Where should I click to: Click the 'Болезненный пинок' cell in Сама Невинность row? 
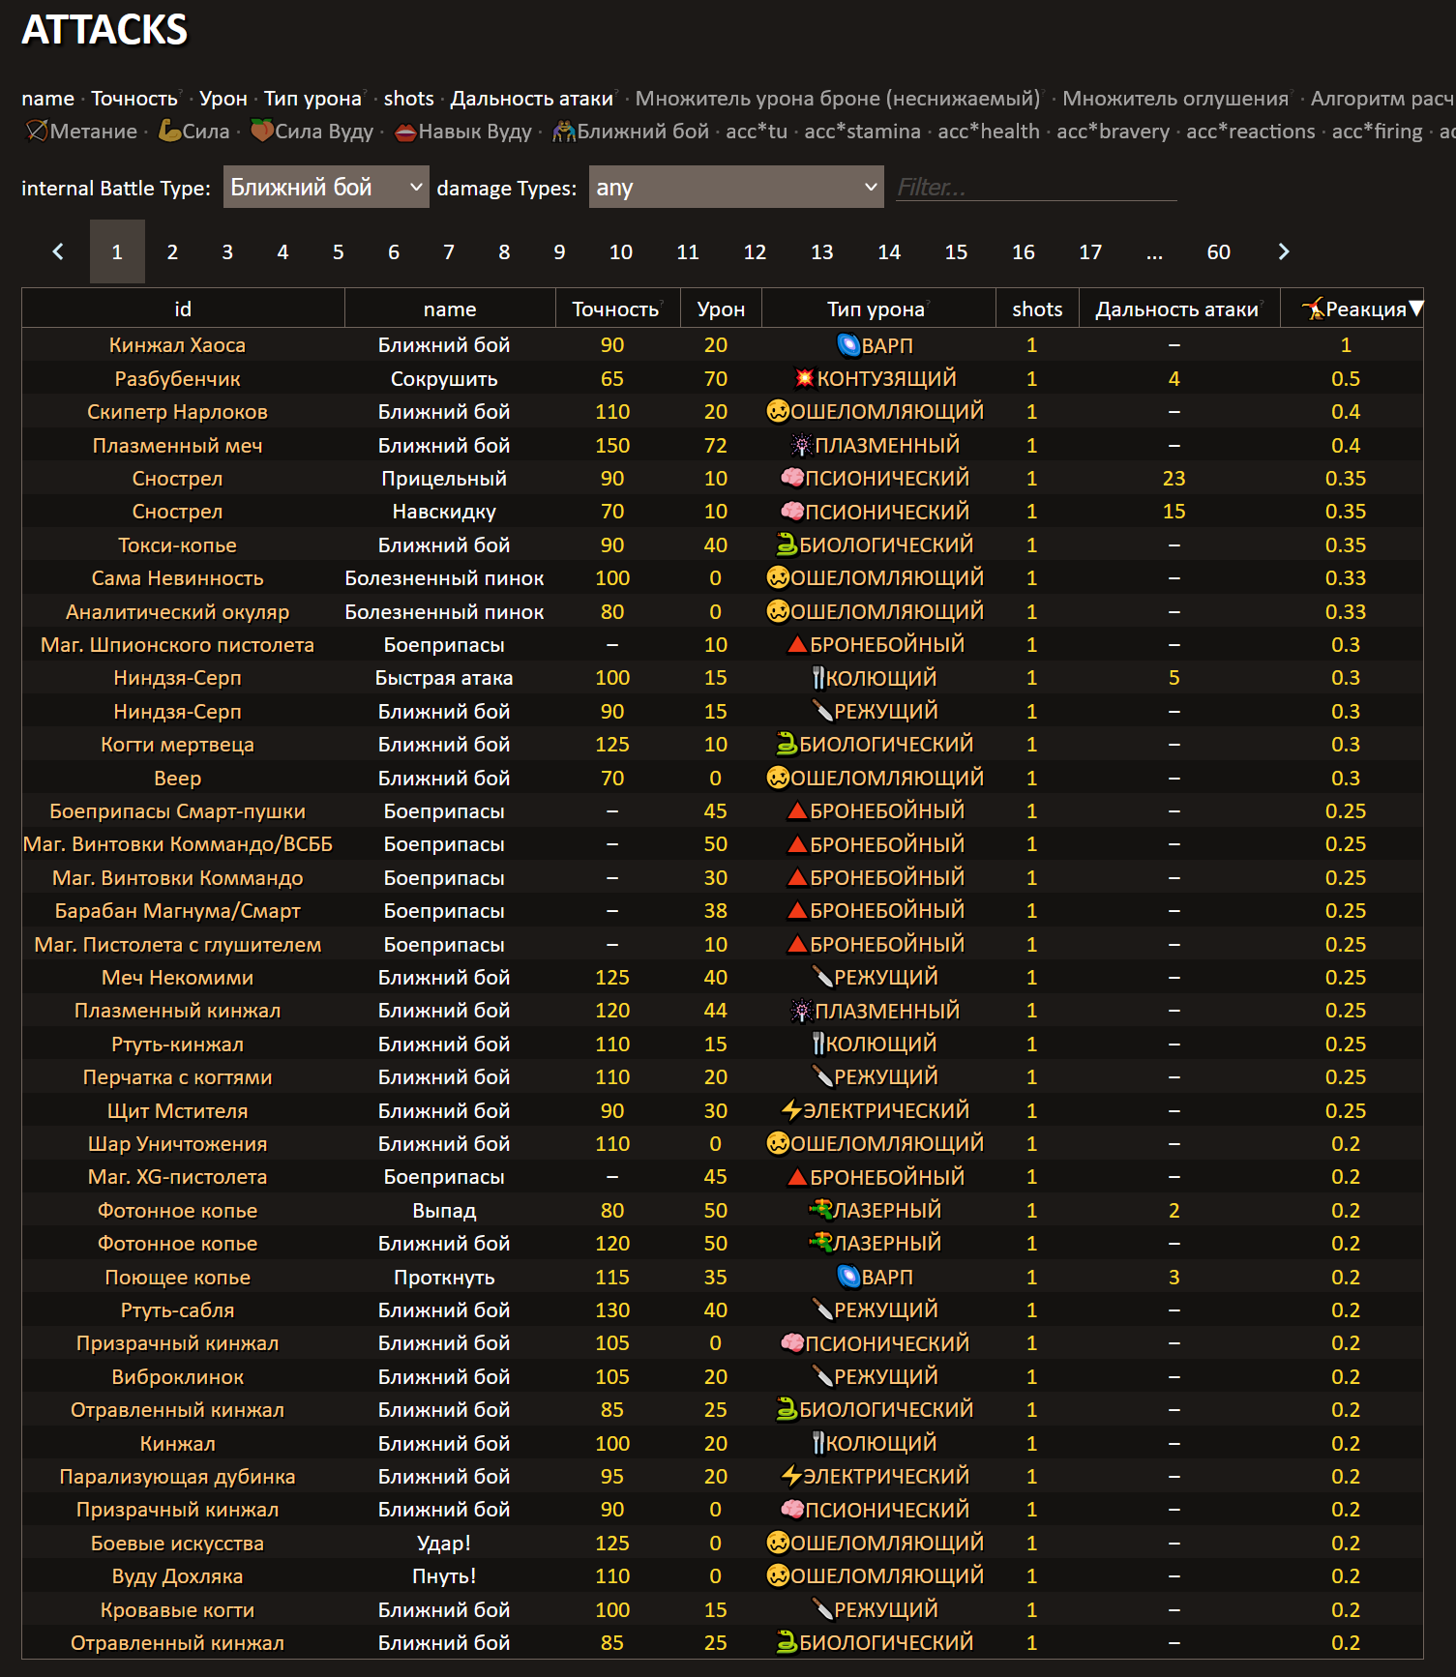(444, 577)
